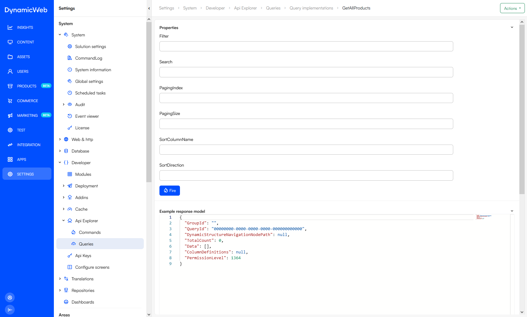The image size is (527, 317).
Task: Open the Products box icon
Action: click(x=10, y=86)
